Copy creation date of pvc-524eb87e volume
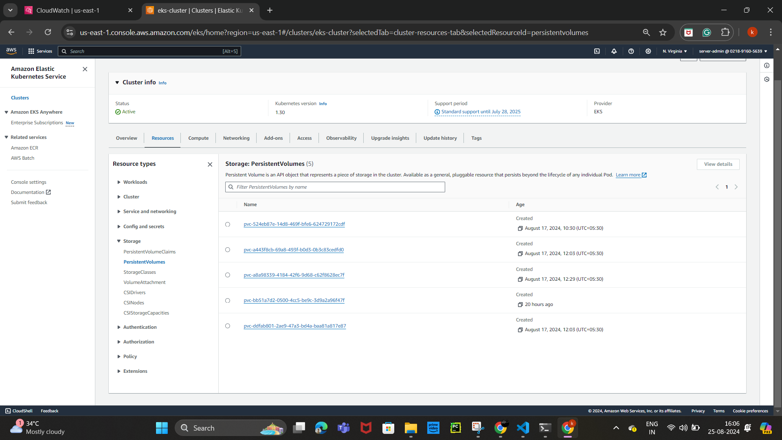This screenshot has height=440, width=782. 520,229
